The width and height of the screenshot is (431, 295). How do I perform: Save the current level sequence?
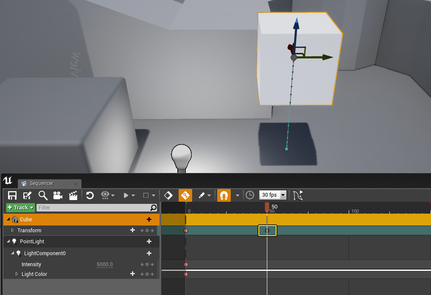(x=12, y=195)
